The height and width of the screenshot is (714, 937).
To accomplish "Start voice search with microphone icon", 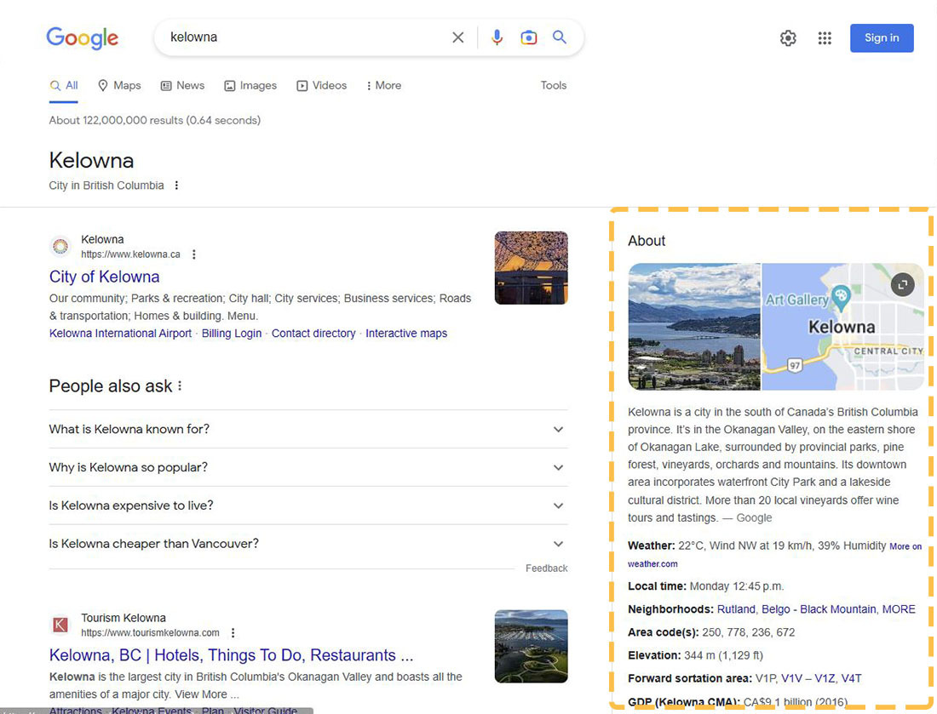I will 497,37.
